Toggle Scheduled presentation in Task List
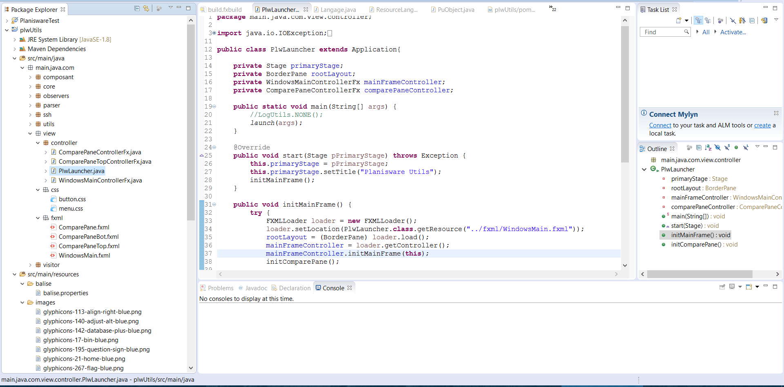Viewport: 784px width, 387px height. coord(708,20)
